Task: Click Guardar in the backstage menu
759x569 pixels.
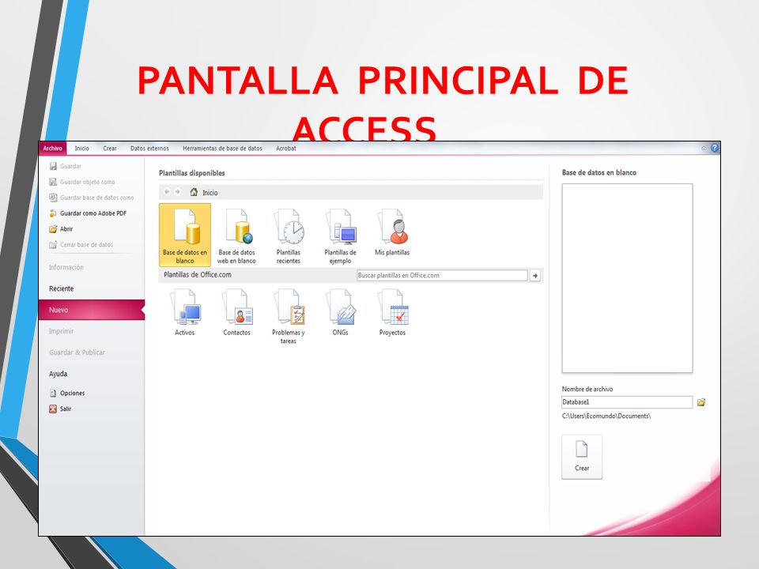Action: 66,167
